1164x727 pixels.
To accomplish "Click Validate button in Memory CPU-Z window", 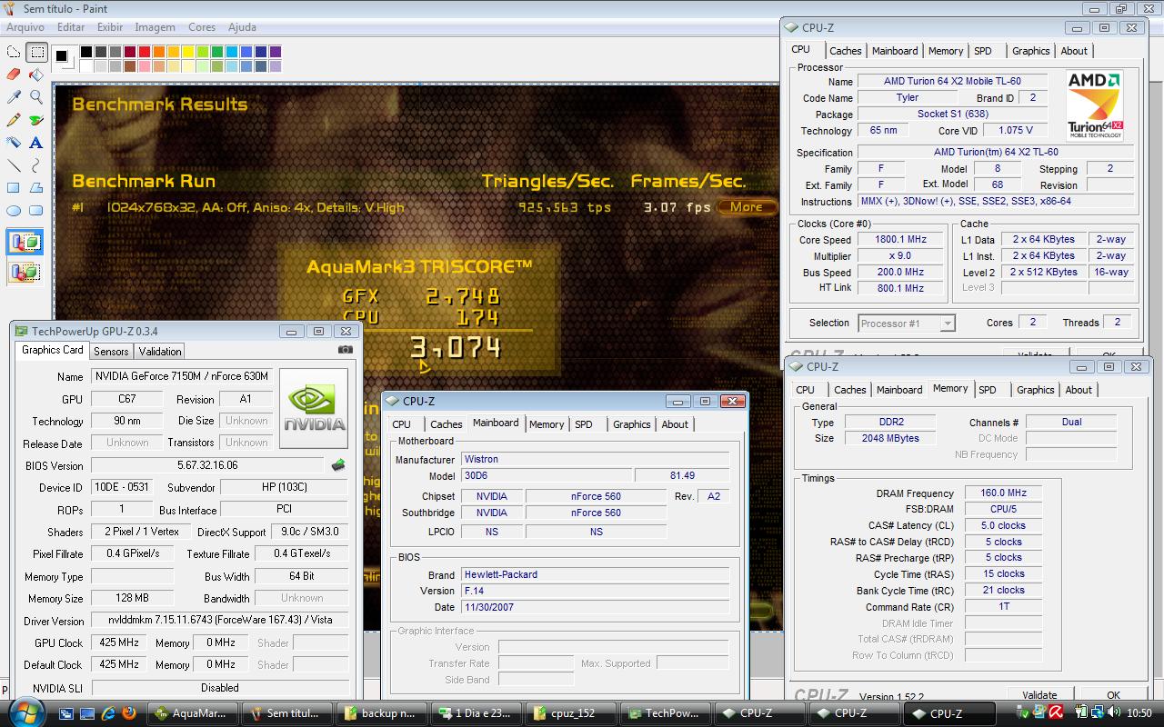I will tap(1039, 695).
